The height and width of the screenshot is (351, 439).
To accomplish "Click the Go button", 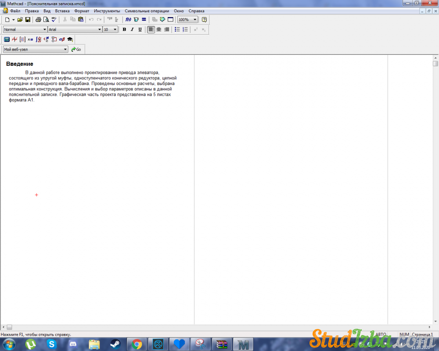I will pyautogui.click(x=76, y=50).
